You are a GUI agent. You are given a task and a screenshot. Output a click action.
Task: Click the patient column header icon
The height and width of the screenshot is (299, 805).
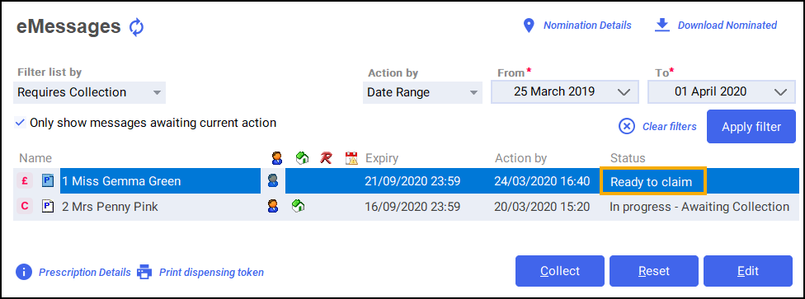coord(277,158)
